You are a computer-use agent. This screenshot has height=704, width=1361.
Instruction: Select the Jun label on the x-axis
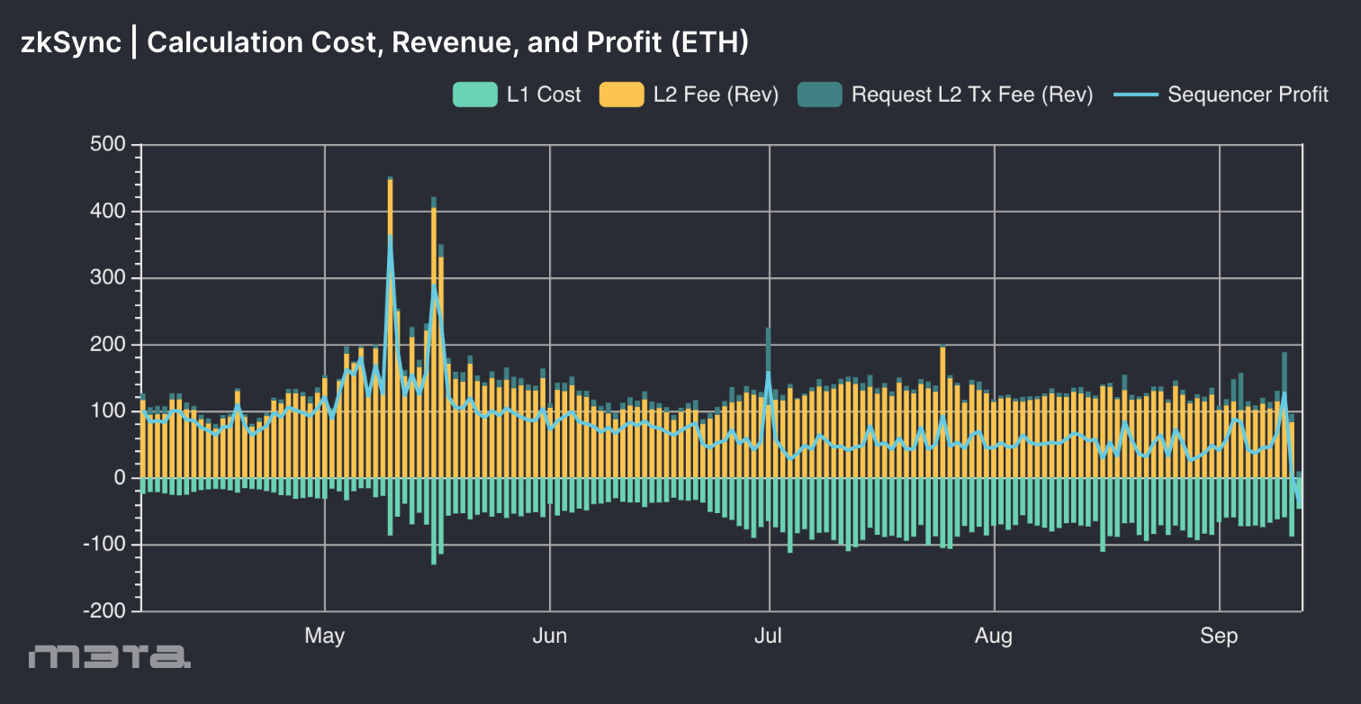[x=549, y=636]
